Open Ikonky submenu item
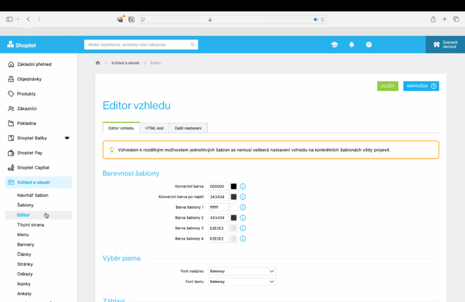This screenshot has height=302, width=465. [24, 284]
